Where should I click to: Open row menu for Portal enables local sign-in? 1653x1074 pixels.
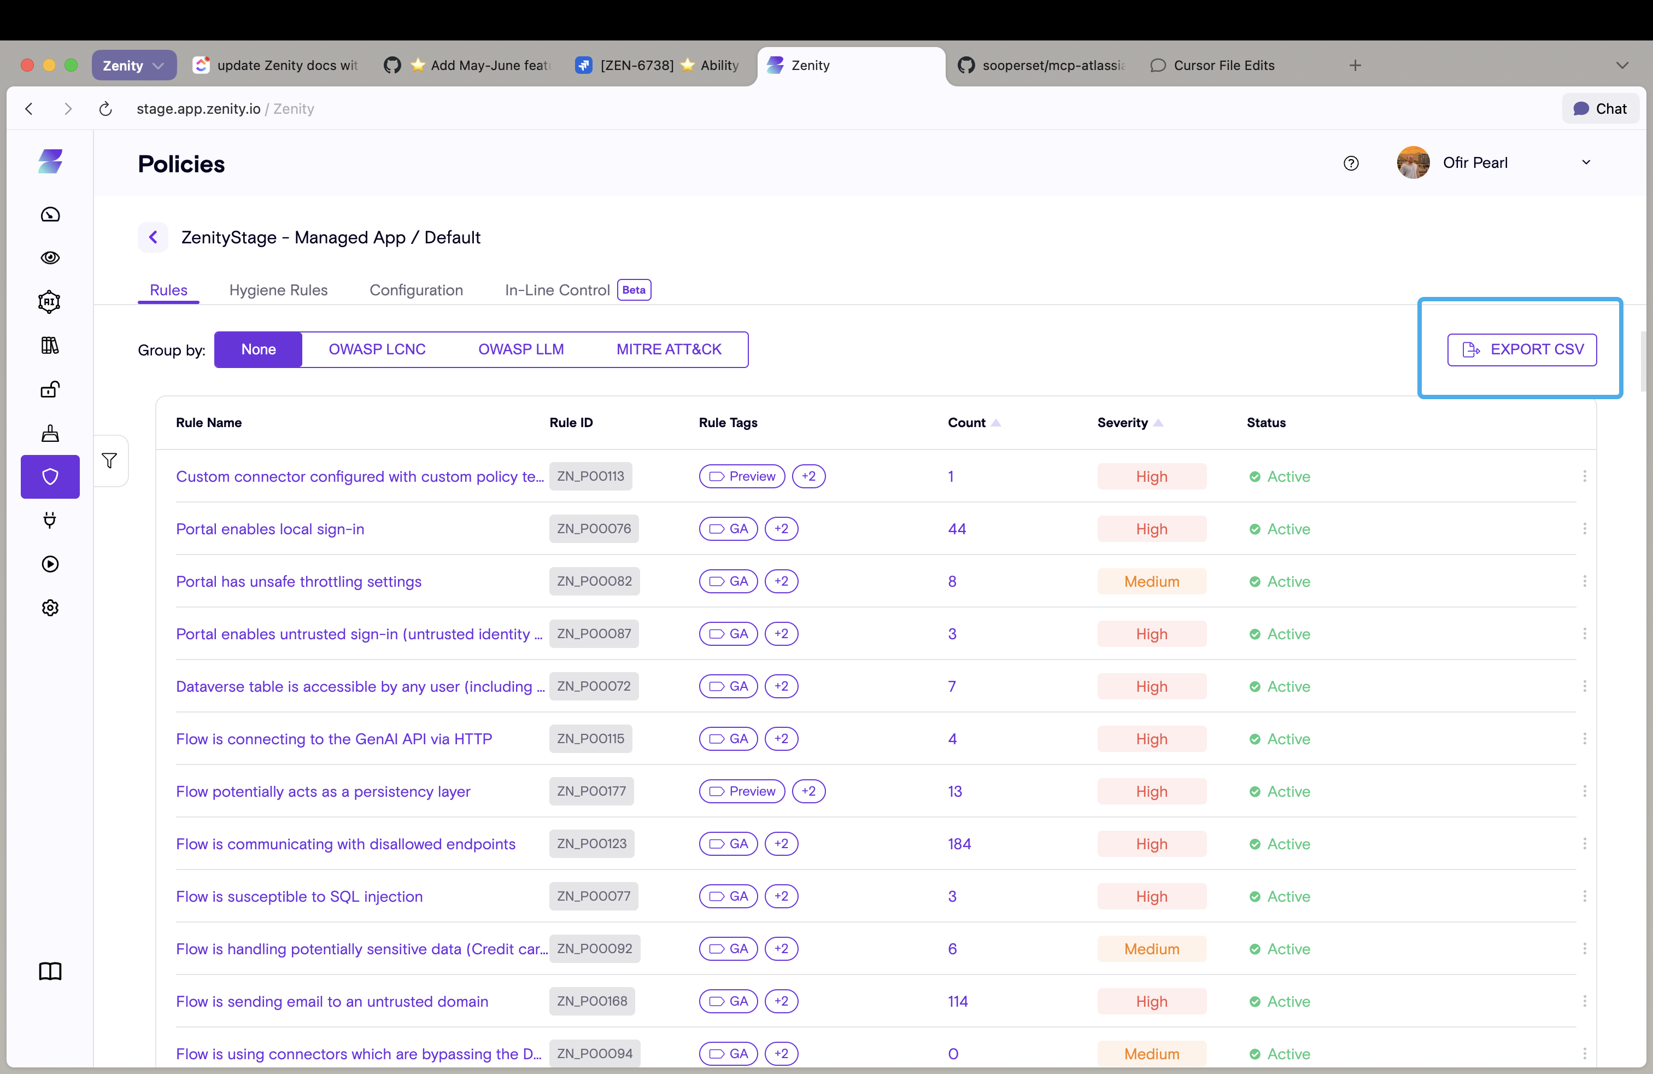[1584, 529]
